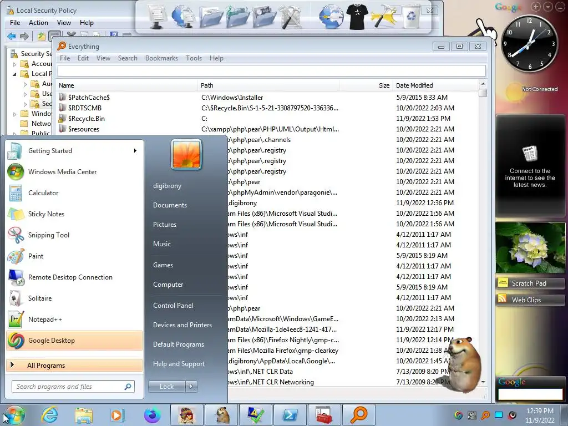Click the Scratch Pad sidebar gadget
The height and width of the screenshot is (426, 568).
click(x=530, y=283)
